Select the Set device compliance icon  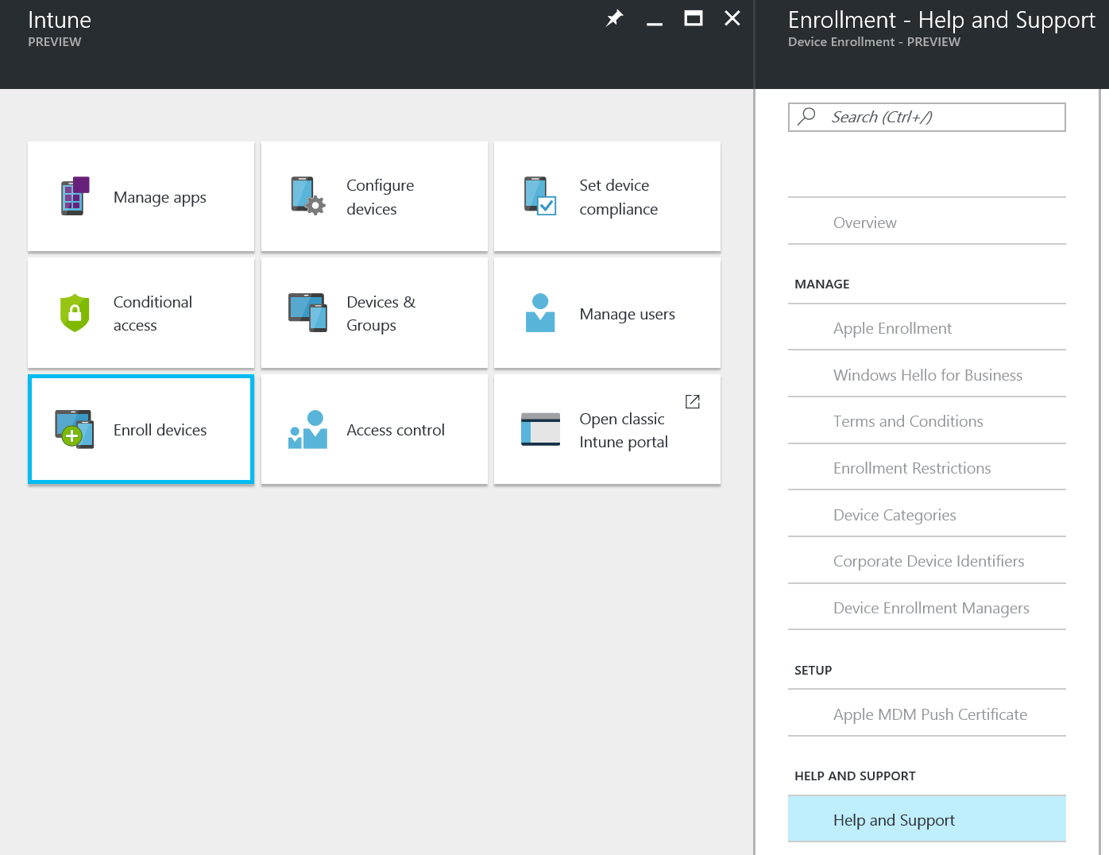click(x=540, y=196)
